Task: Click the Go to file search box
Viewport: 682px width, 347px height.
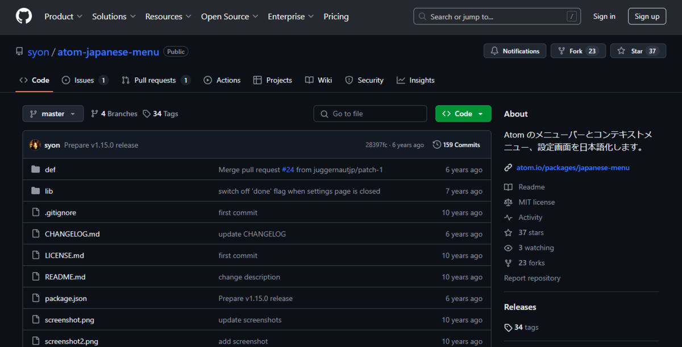Action: coord(370,114)
